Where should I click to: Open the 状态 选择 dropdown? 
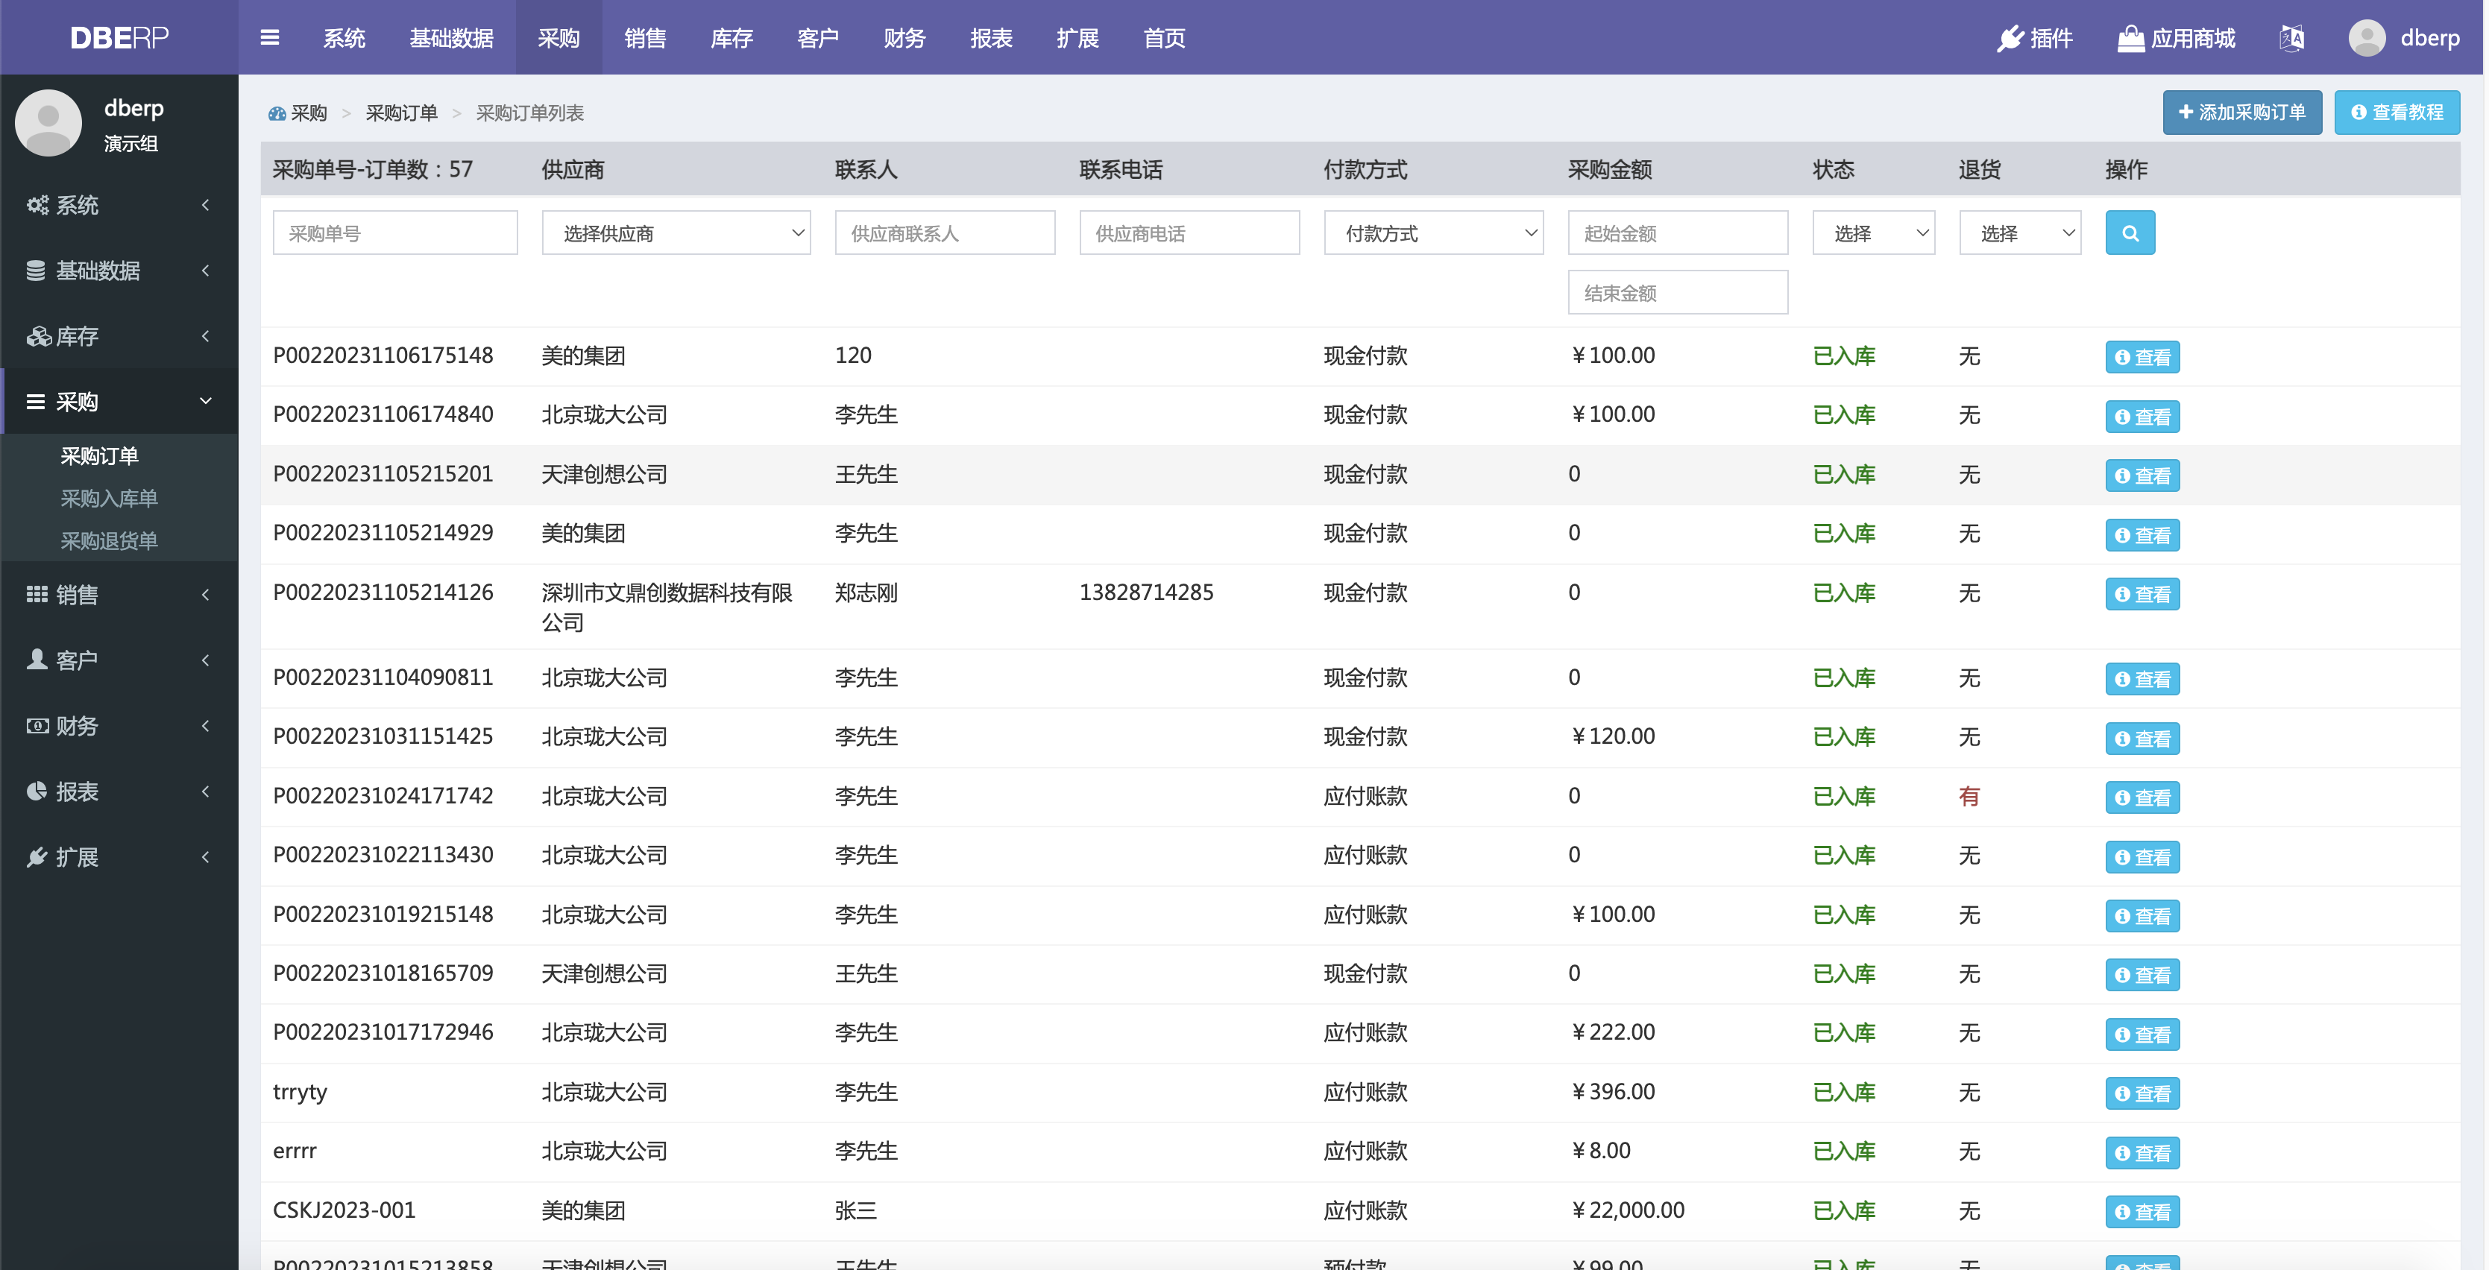click(x=1872, y=233)
